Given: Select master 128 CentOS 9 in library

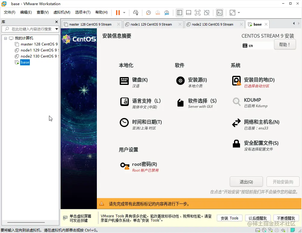Looking at the screenshot, I should pyautogui.click(x=39, y=44).
